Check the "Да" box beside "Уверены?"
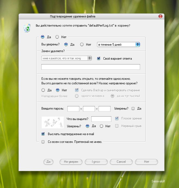Image resolution: width=179 pixels, height=188 pixels. 133,109
